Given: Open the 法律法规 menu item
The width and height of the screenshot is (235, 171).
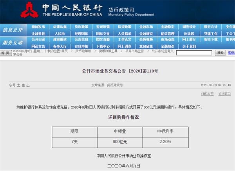Looking at the screenshot, I should pos(60,27).
